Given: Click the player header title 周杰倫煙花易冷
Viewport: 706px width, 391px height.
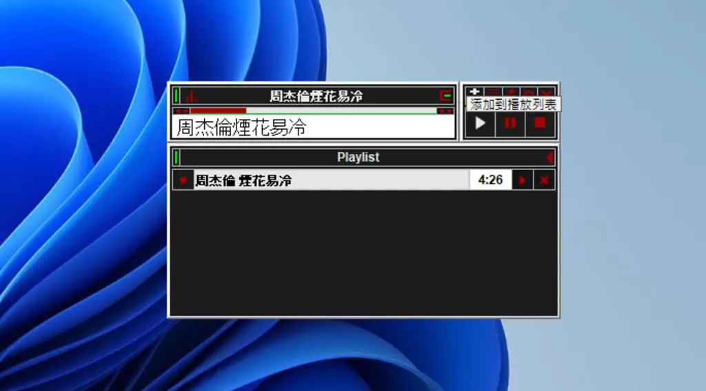Looking at the screenshot, I should 316,96.
